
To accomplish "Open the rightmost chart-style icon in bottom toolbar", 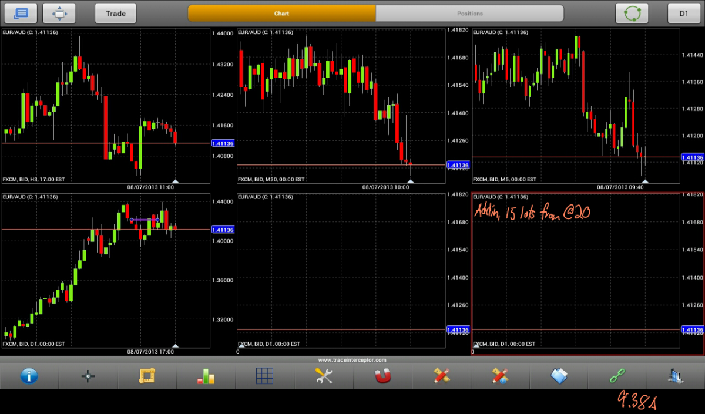I will 676,376.
